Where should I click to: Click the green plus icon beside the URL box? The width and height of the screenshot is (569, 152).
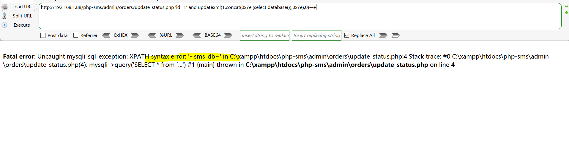(x=566, y=12)
